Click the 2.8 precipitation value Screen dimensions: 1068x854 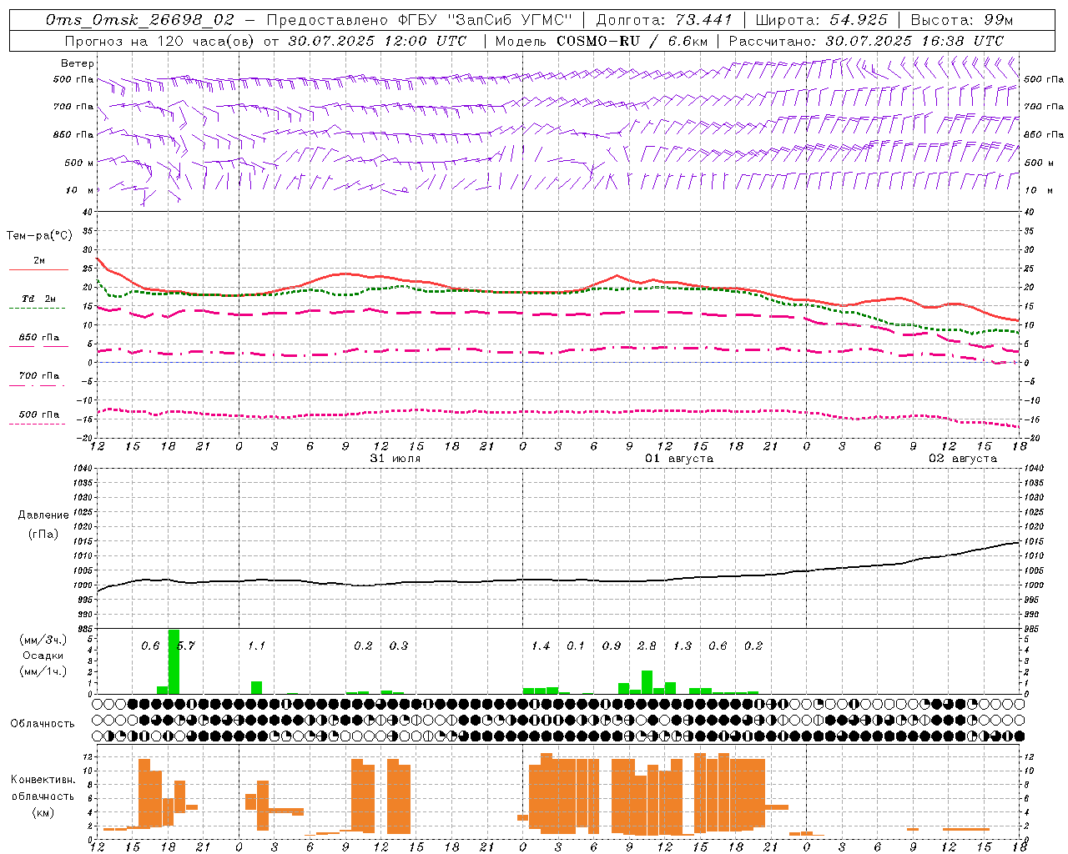[x=647, y=646]
